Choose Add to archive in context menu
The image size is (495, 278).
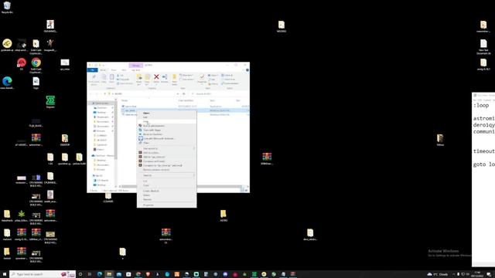click(x=166, y=153)
